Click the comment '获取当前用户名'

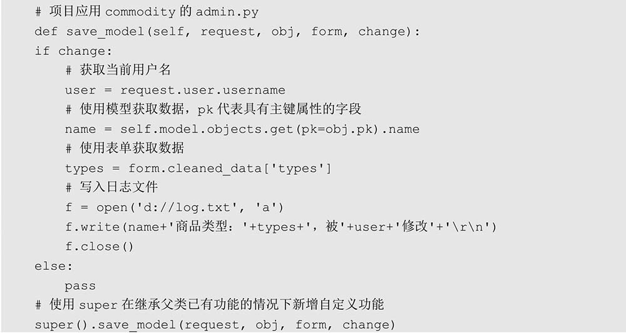[x=118, y=70]
